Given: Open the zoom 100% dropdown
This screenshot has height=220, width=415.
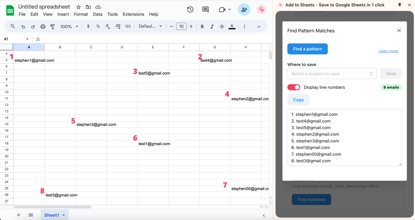Looking at the screenshot, I should (69, 27).
